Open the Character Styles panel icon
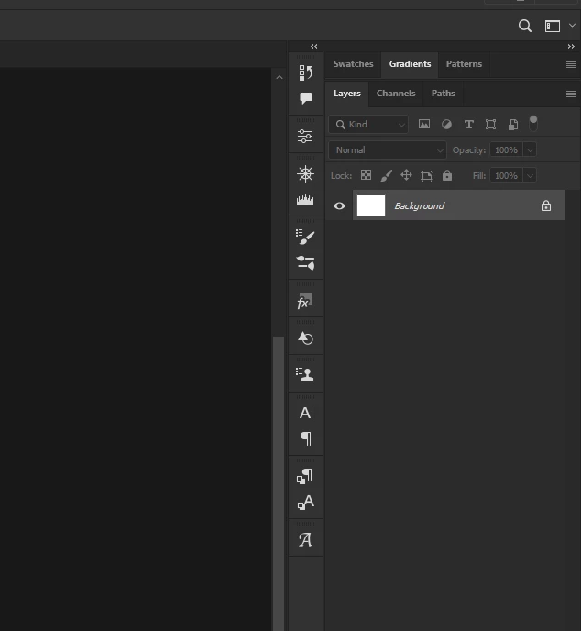The width and height of the screenshot is (581, 631). point(305,502)
